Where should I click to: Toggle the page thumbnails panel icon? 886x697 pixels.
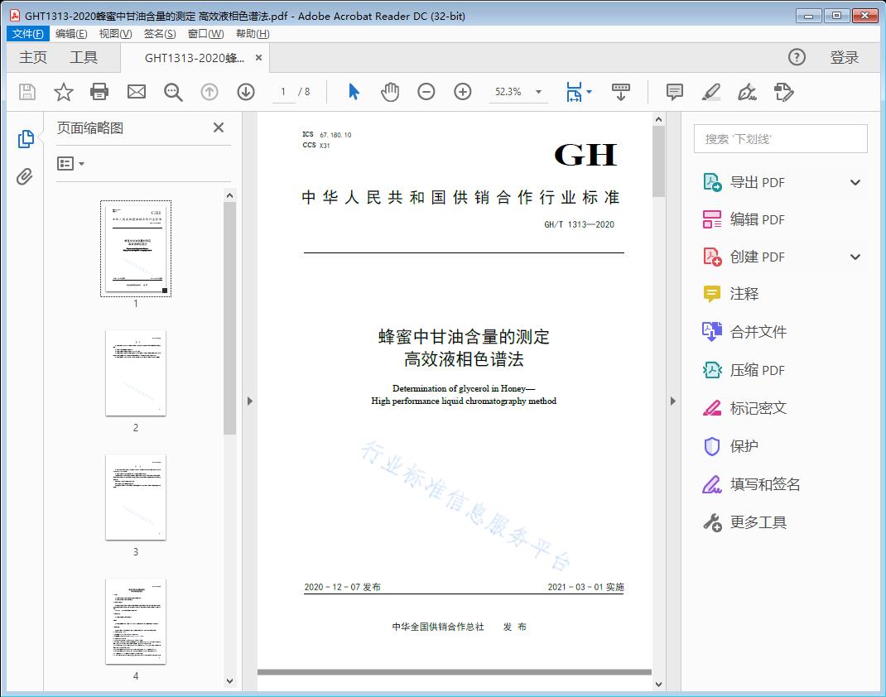[x=25, y=139]
